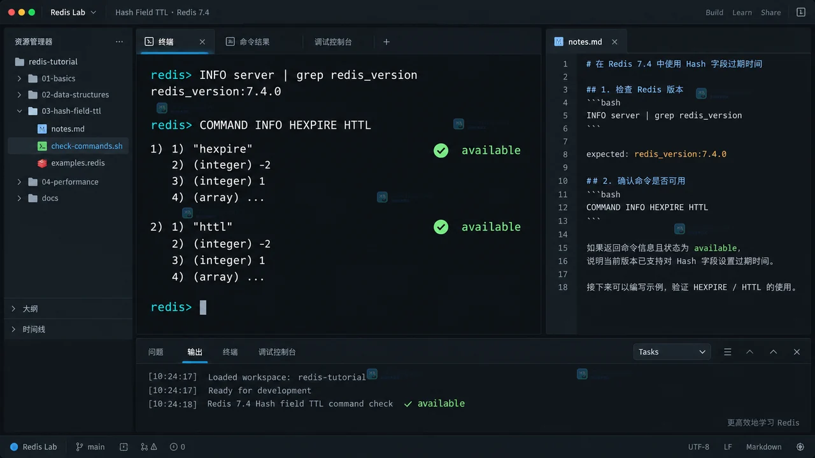Viewport: 815px width, 458px height.
Task: Switch branch via main in status bar
Action: pos(90,447)
